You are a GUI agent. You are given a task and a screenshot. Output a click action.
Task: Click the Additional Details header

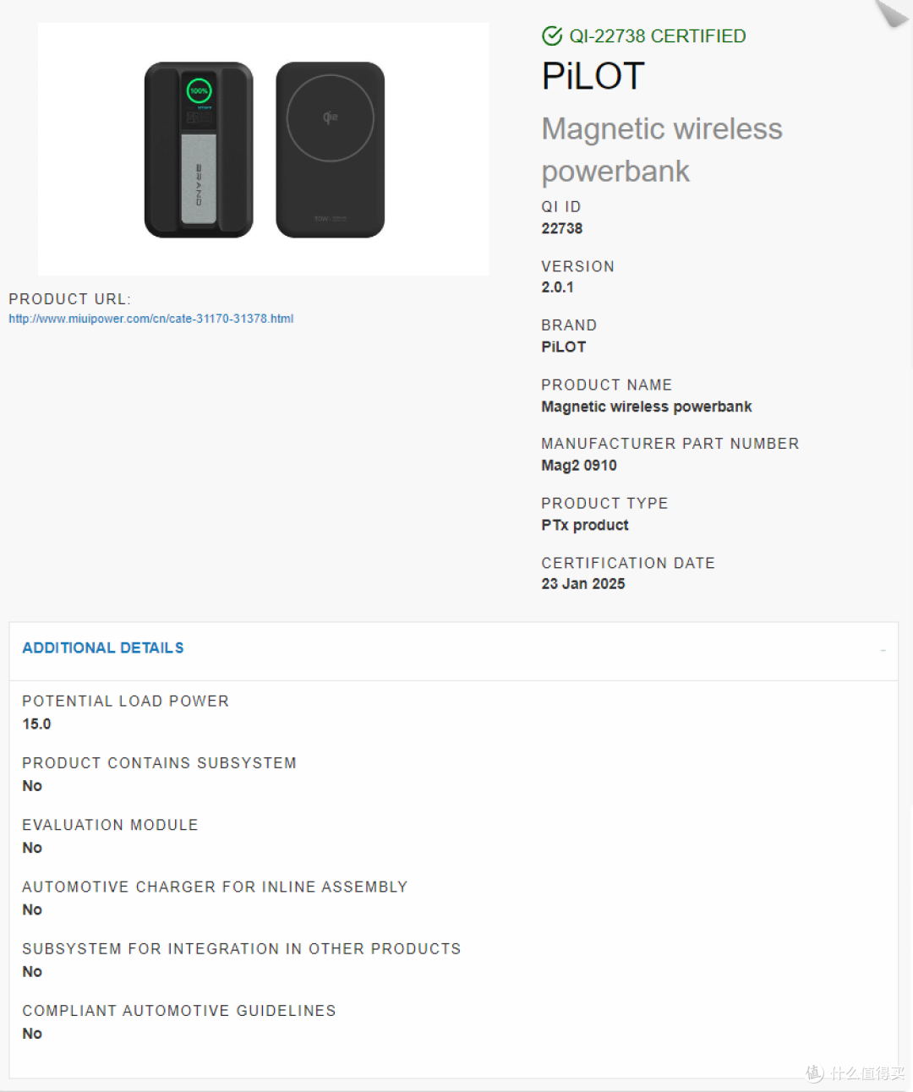pos(103,648)
